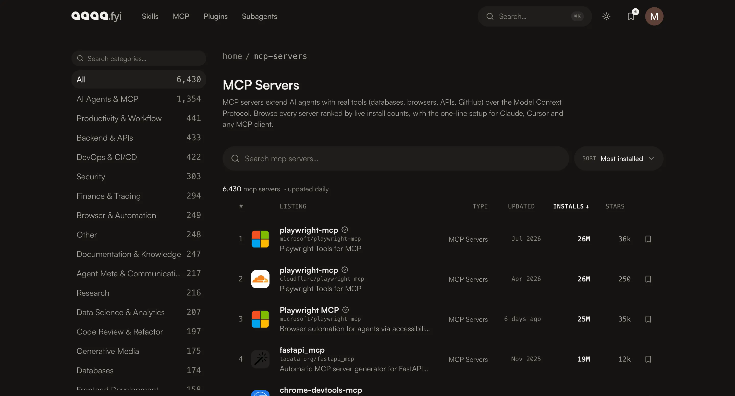Click the aaaa.fyi logo
735x396 pixels.
pyautogui.click(x=96, y=16)
